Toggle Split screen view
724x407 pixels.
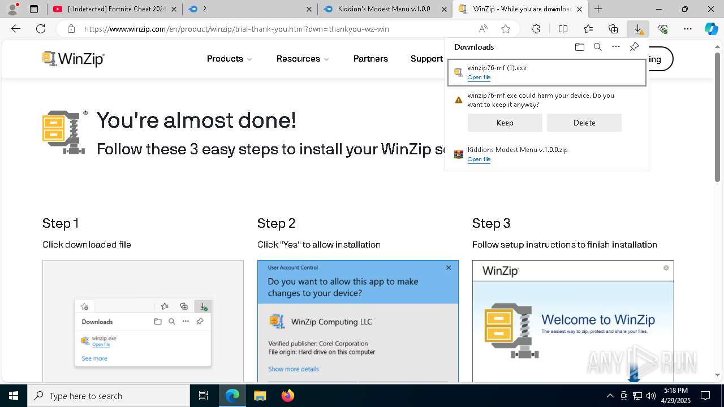[x=563, y=29]
